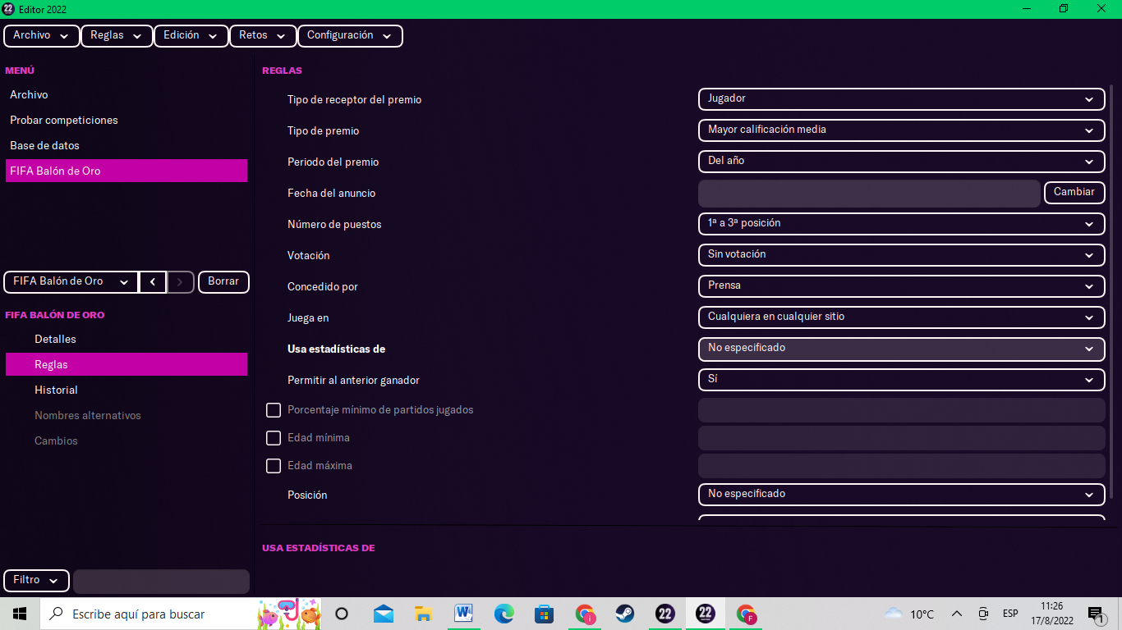Show hidden system tray icons

[957, 614]
